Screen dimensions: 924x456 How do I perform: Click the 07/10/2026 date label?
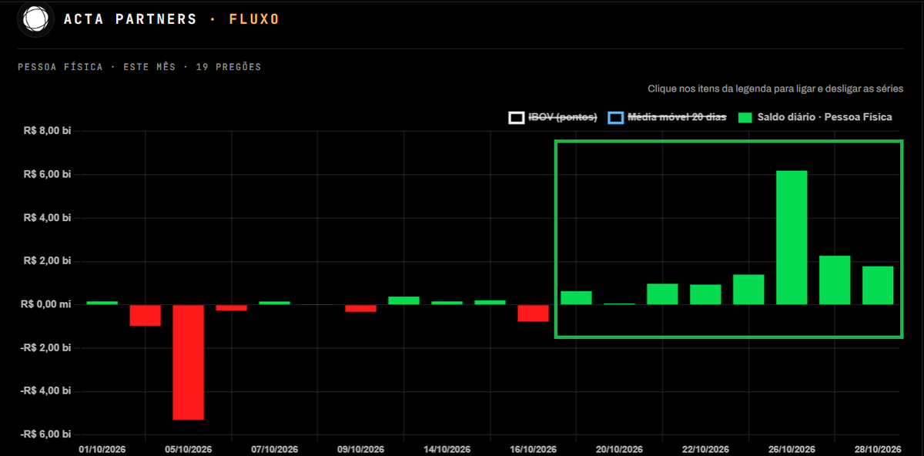275,449
